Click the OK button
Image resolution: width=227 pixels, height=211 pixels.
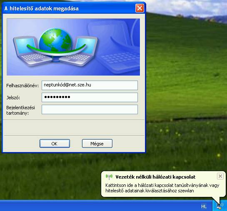[x=55, y=143]
